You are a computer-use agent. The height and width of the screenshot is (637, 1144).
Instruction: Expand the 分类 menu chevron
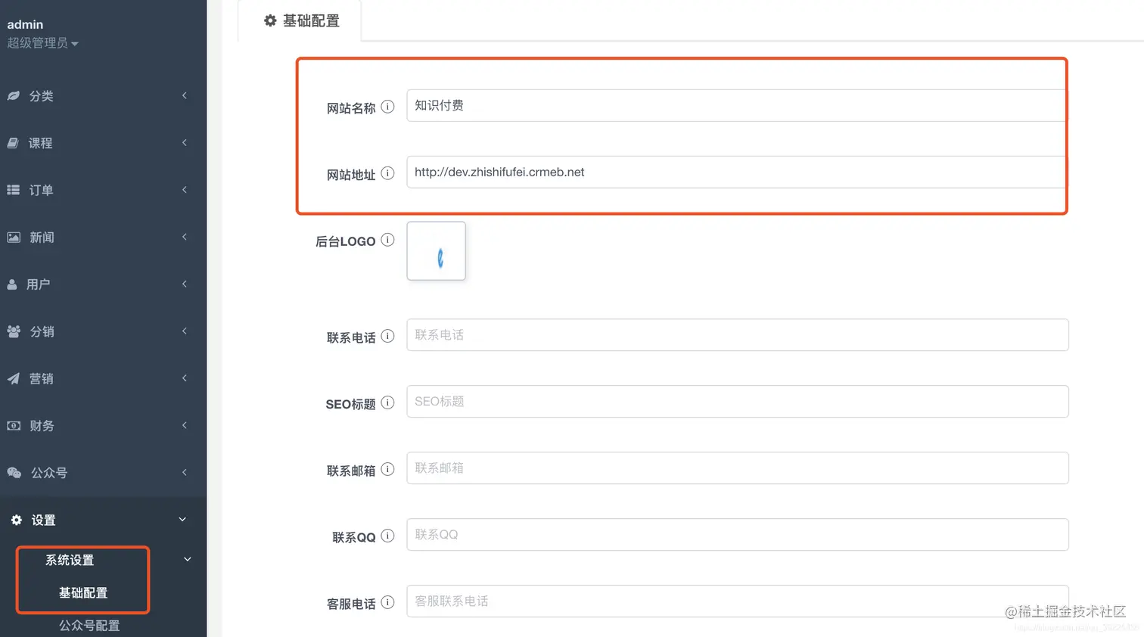pyautogui.click(x=184, y=95)
